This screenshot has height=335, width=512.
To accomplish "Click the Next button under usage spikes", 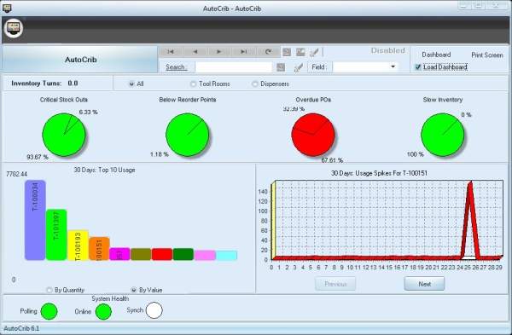I will [424, 284].
